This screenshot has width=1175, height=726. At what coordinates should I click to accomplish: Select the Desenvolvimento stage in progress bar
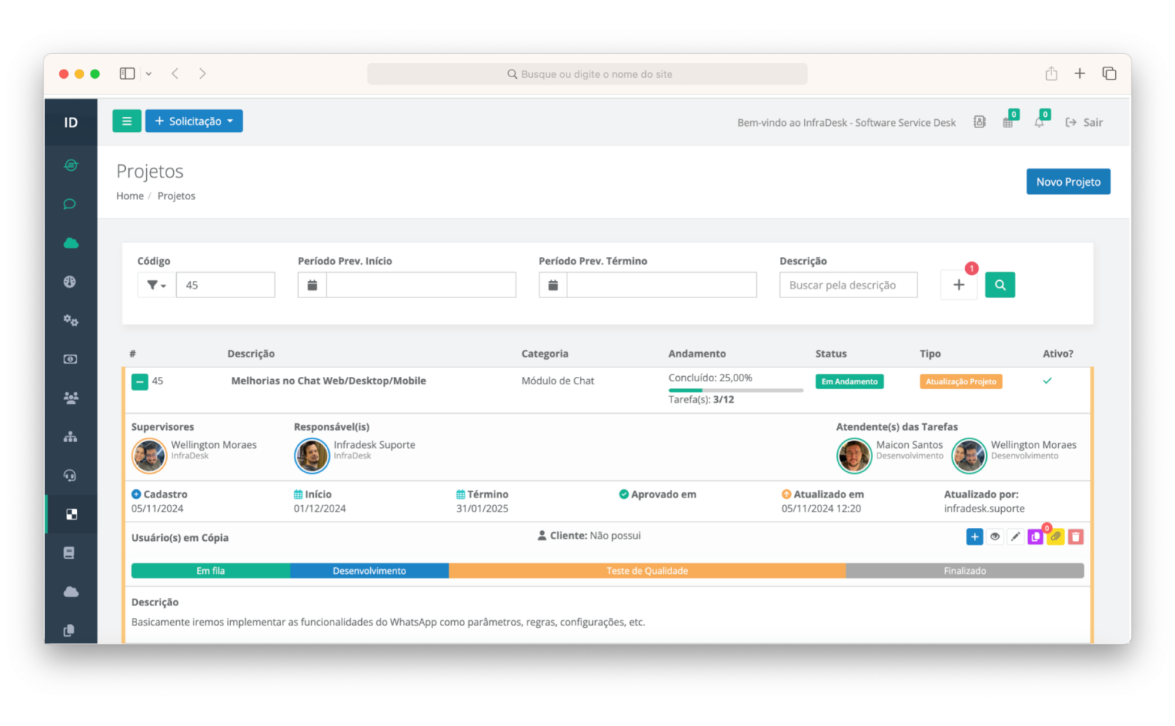coord(369,571)
